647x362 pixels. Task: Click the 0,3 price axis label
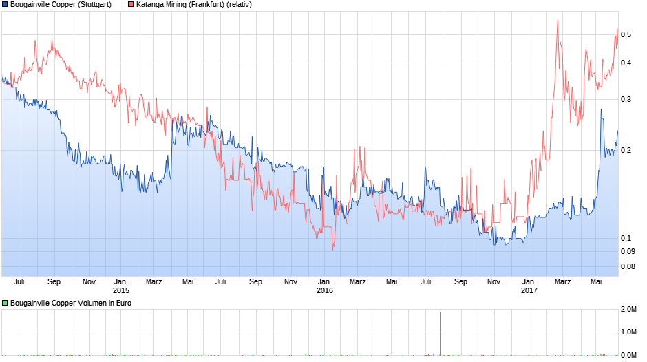click(x=626, y=100)
